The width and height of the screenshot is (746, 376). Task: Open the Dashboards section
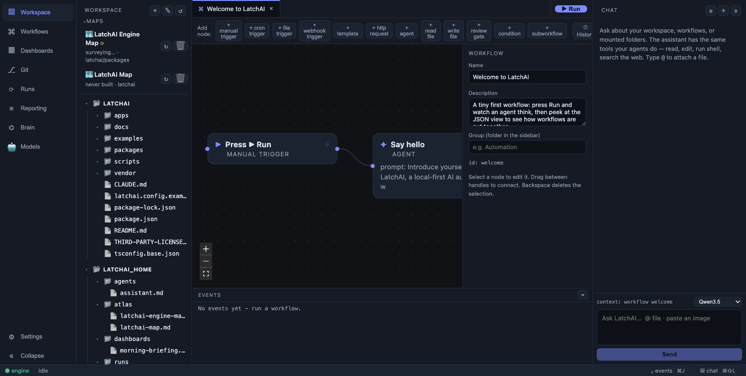click(38, 51)
